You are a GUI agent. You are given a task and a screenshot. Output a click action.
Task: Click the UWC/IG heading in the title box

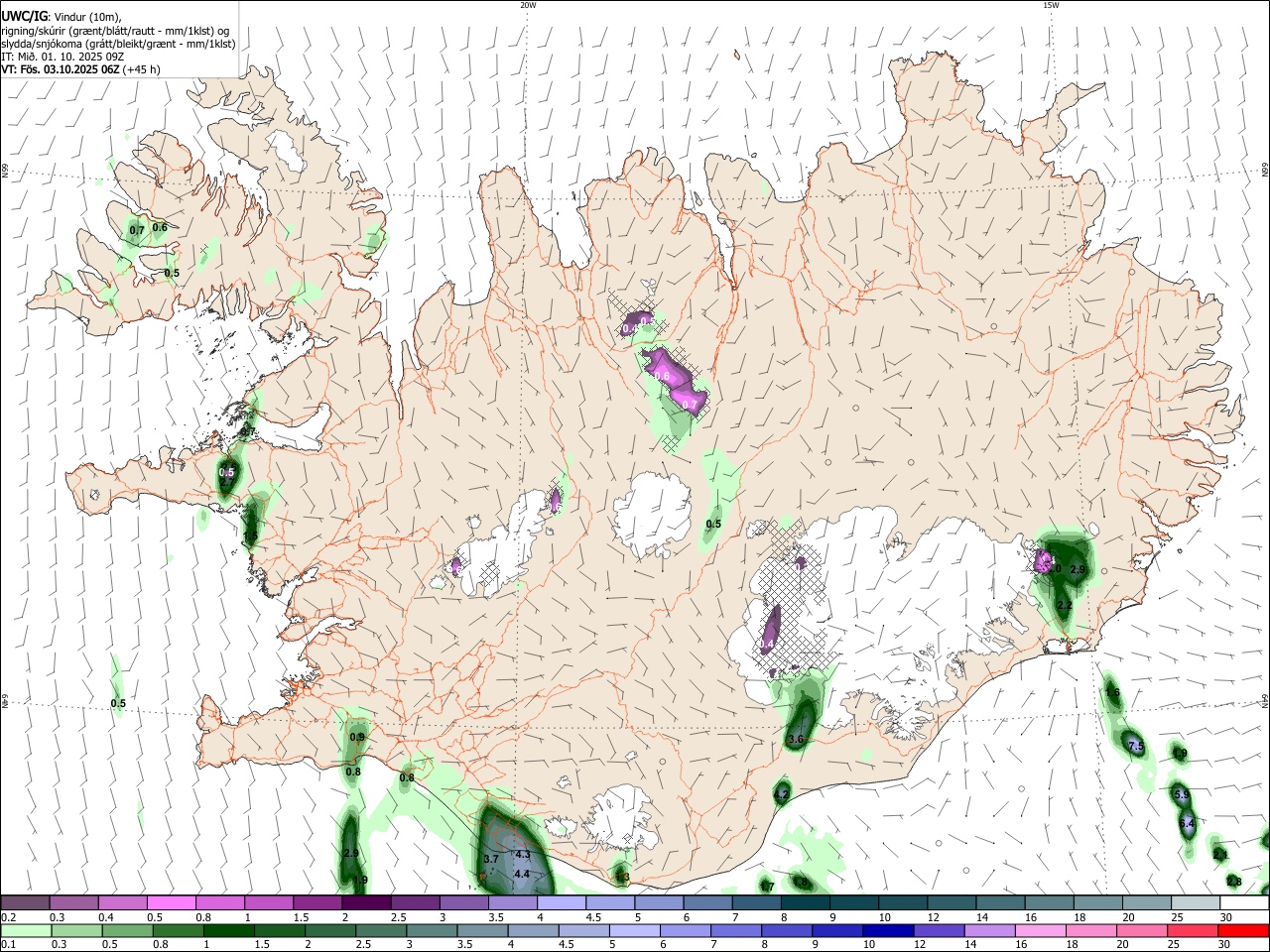(x=24, y=16)
